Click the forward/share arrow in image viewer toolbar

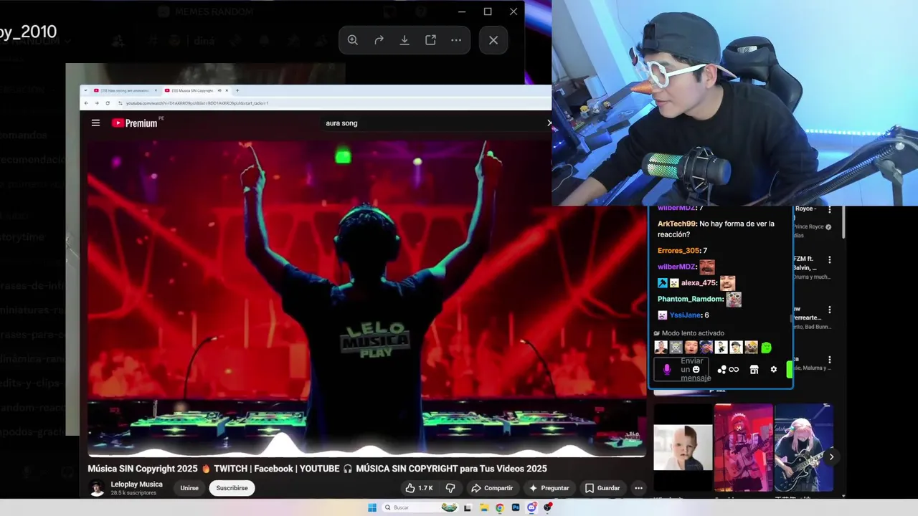[379, 40]
